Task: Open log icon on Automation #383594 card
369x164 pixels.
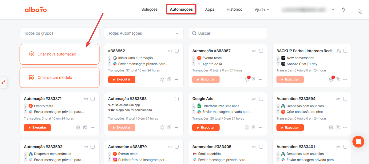Action: coord(338,128)
